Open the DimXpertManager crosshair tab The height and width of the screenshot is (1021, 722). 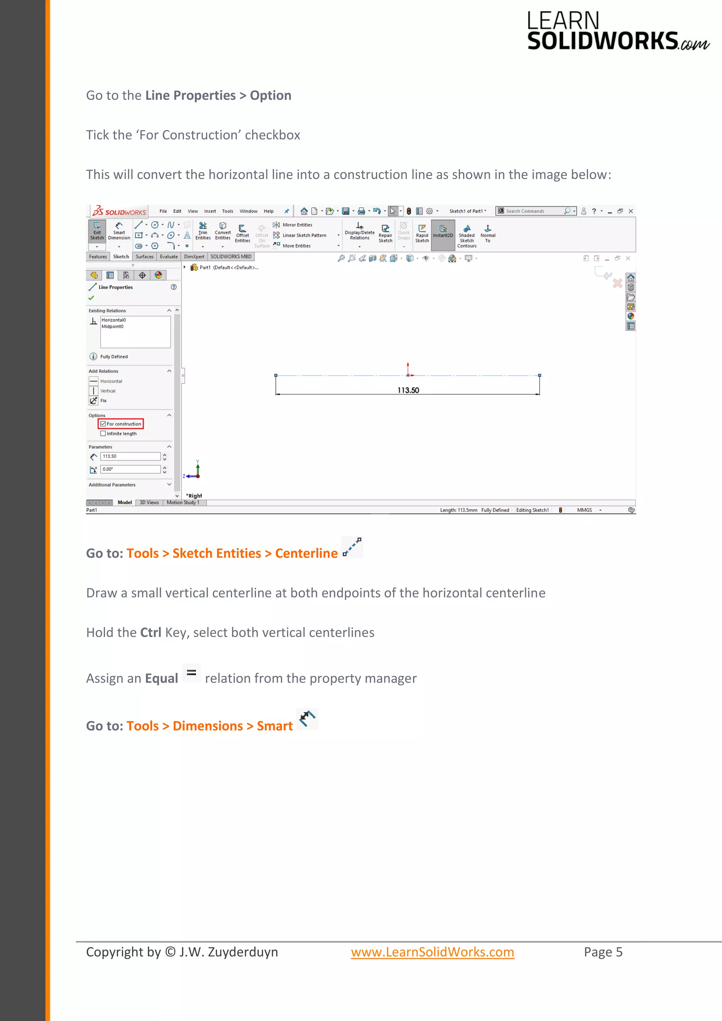142,275
